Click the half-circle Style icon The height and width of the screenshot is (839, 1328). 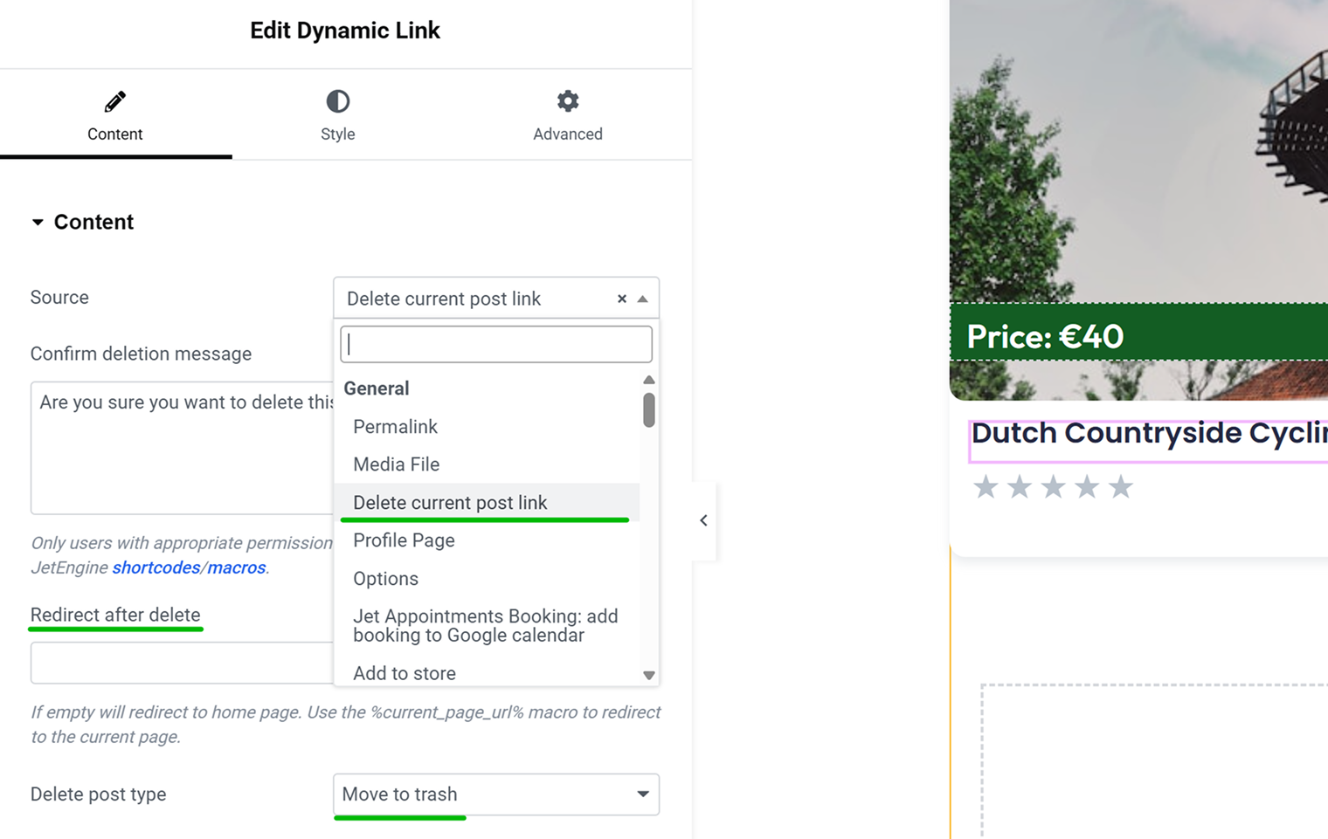tap(338, 101)
